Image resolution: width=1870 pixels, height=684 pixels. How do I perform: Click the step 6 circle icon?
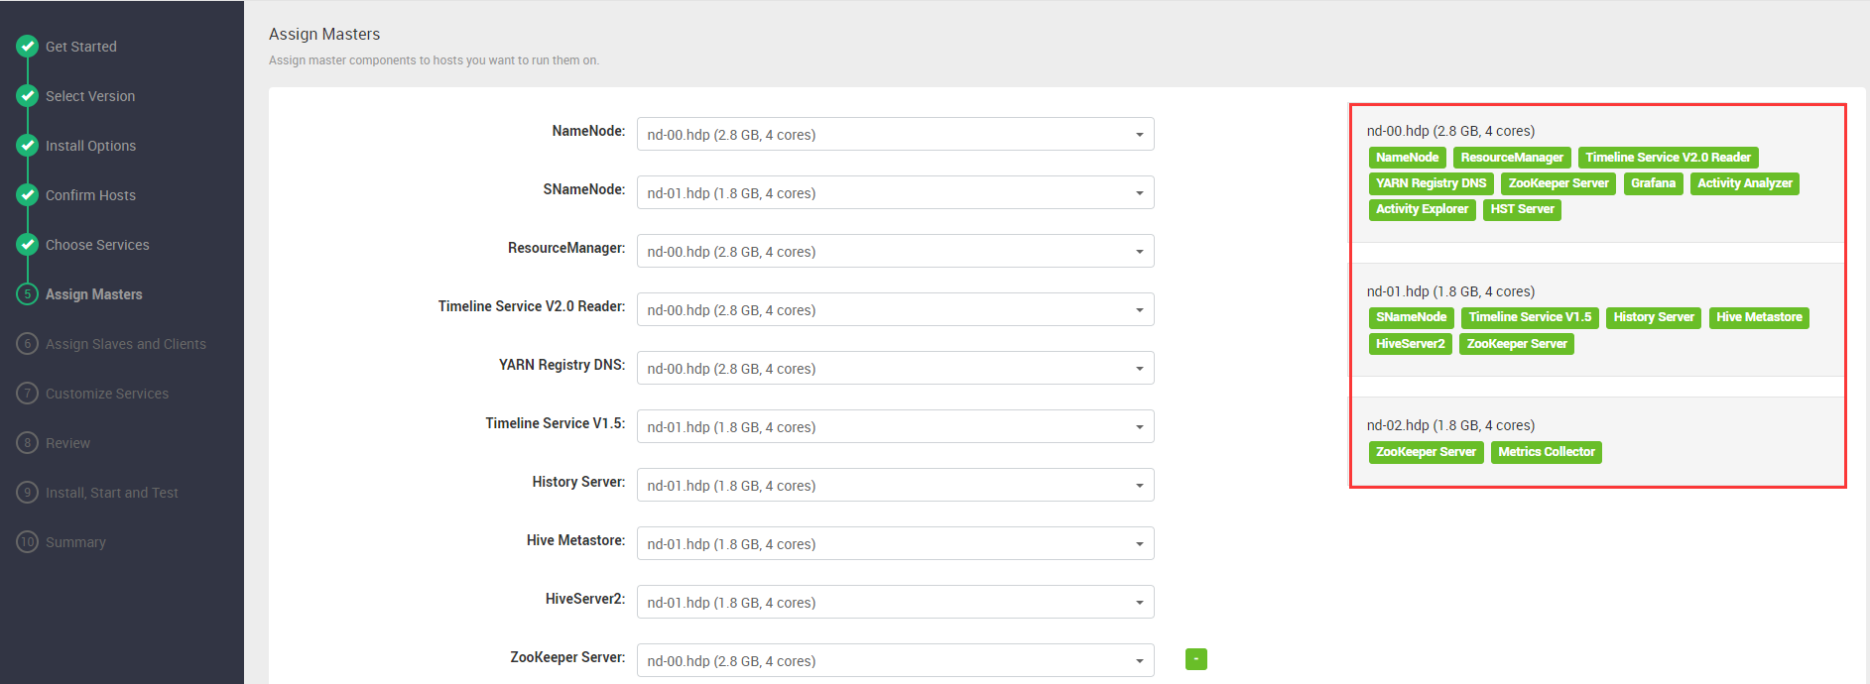[x=28, y=343]
